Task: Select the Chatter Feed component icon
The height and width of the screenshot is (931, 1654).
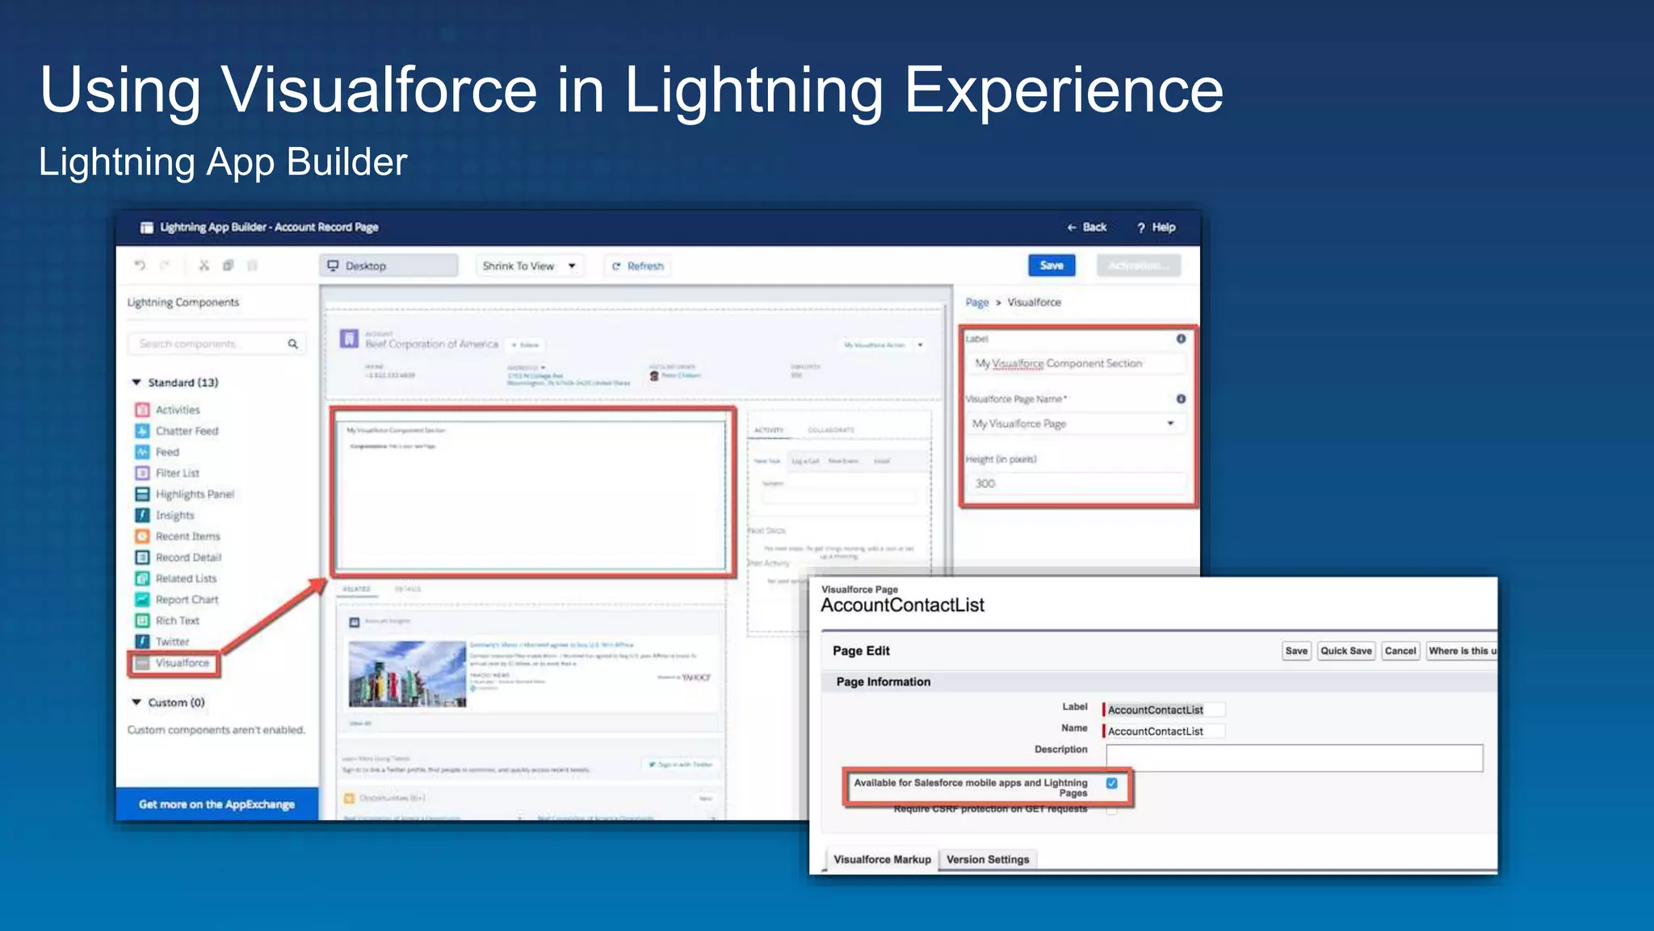Action: (142, 430)
